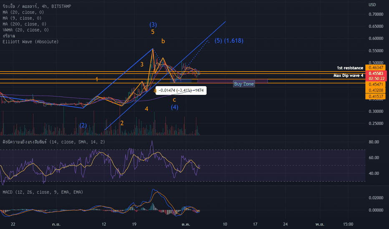The width and height of the screenshot is (389, 229).
Task: Select the blue (4) wave label
Action: (x=174, y=107)
